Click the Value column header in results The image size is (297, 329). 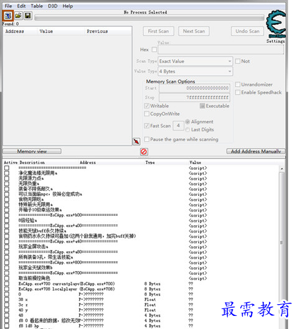46,32
